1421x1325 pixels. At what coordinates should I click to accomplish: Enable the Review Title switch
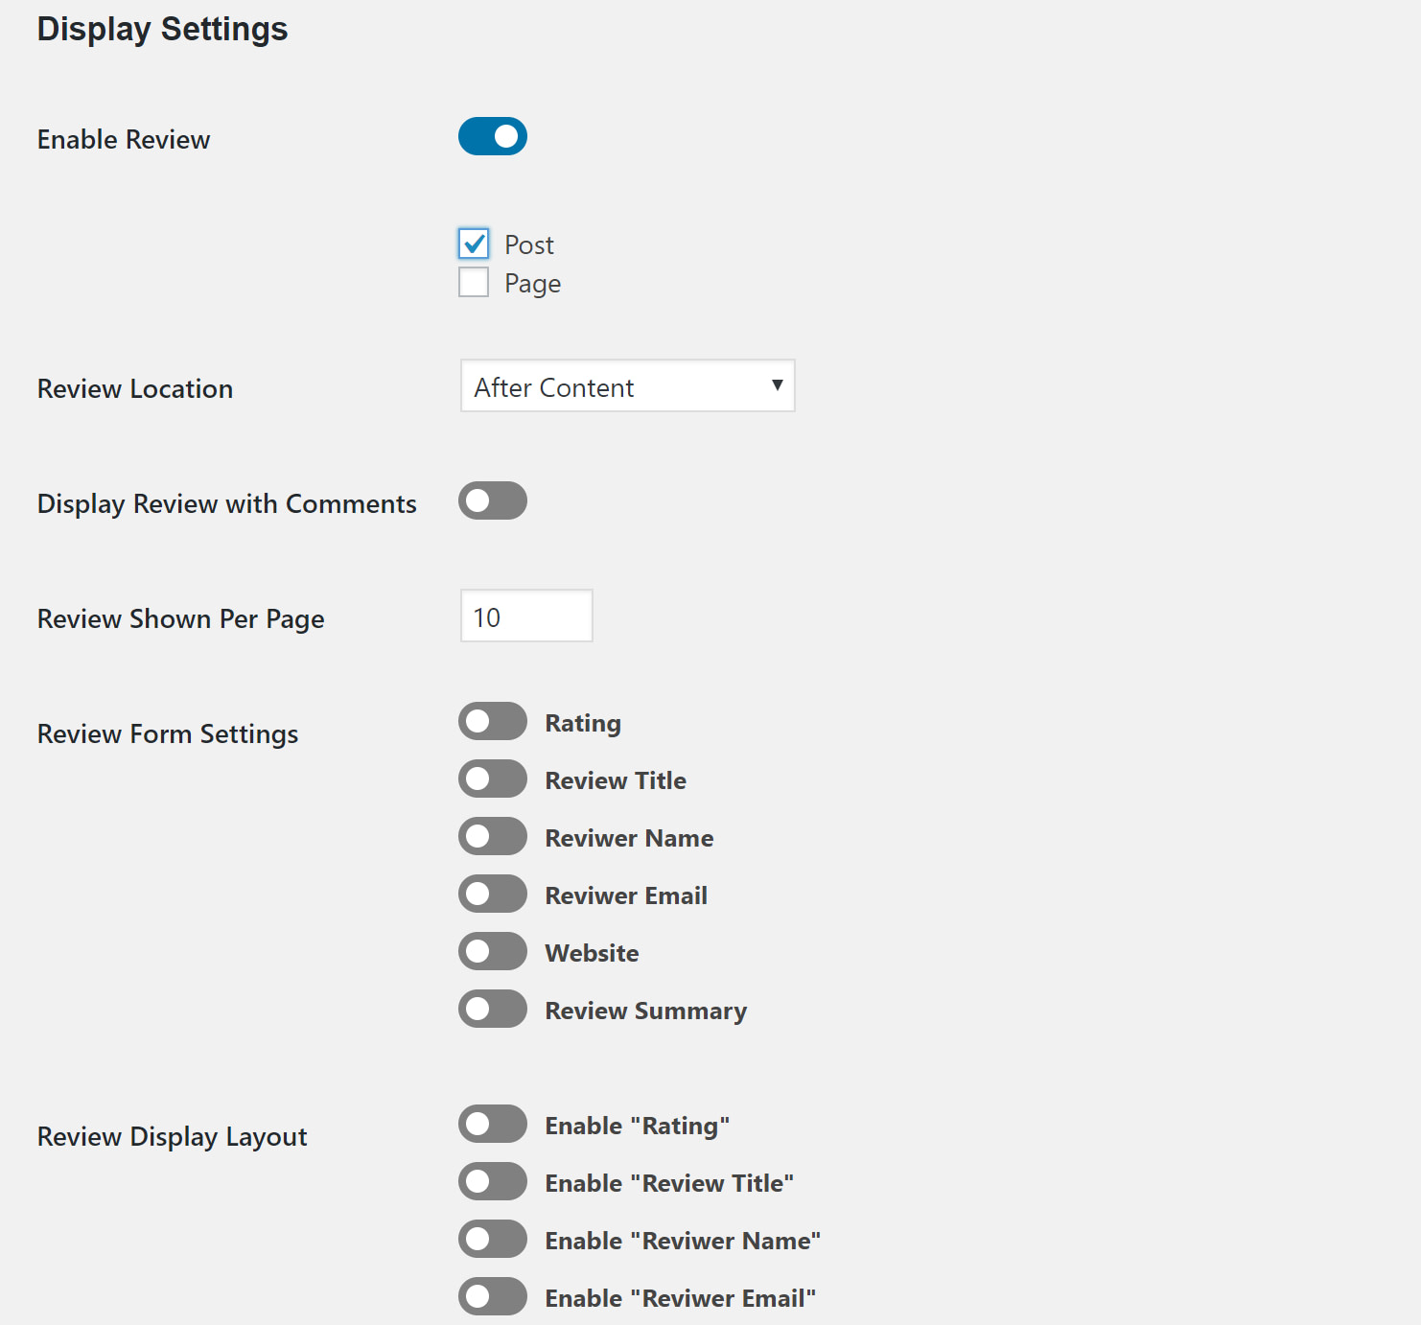(492, 779)
